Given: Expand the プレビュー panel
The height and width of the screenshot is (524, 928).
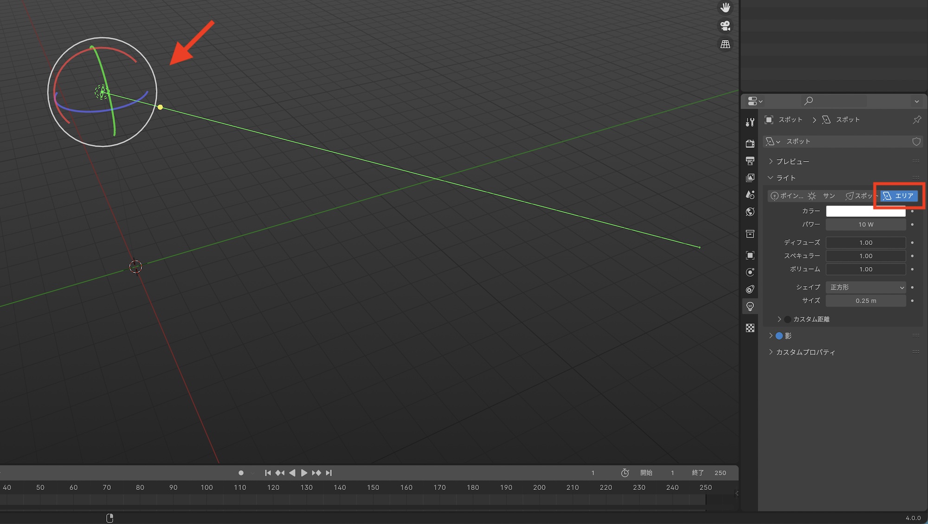Looking at the screenshot, I should pos(793,162).
